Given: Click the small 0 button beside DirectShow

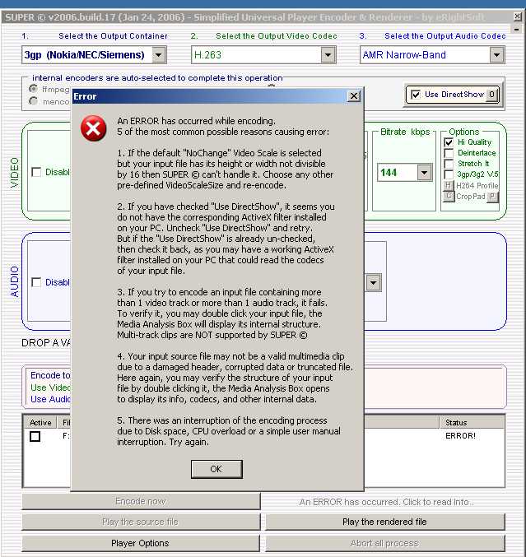Looking at the screenshot, I should (492, 95).
